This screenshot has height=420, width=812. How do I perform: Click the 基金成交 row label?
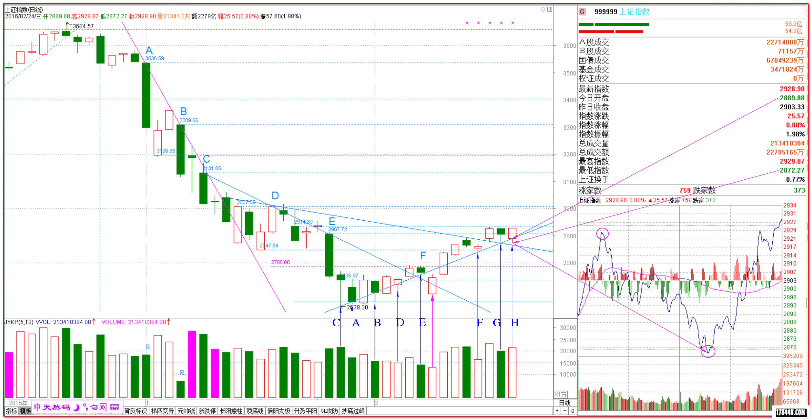[594, 69]
